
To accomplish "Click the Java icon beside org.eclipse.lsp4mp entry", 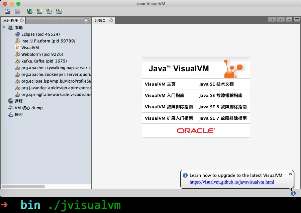I will pyautogui.click(x=17, y=81).
